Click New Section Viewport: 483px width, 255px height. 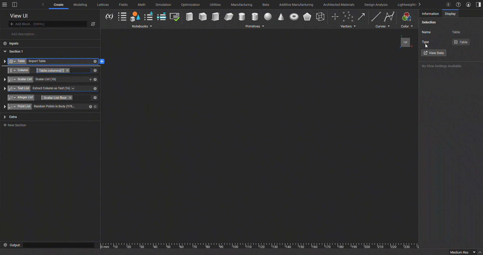[15, 125]
